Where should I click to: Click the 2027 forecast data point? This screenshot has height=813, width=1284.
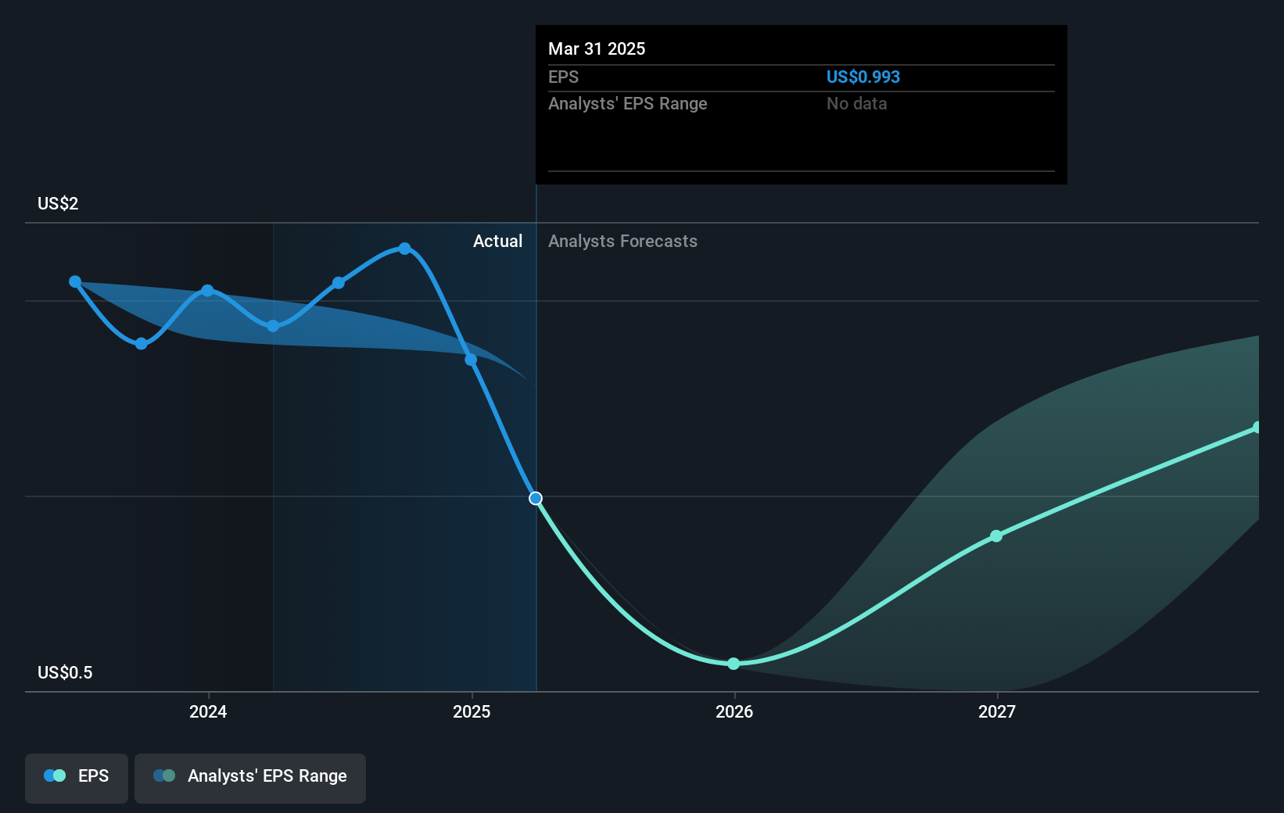(995, 535)
